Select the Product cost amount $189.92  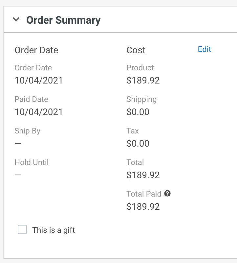[x=143, y=81]
